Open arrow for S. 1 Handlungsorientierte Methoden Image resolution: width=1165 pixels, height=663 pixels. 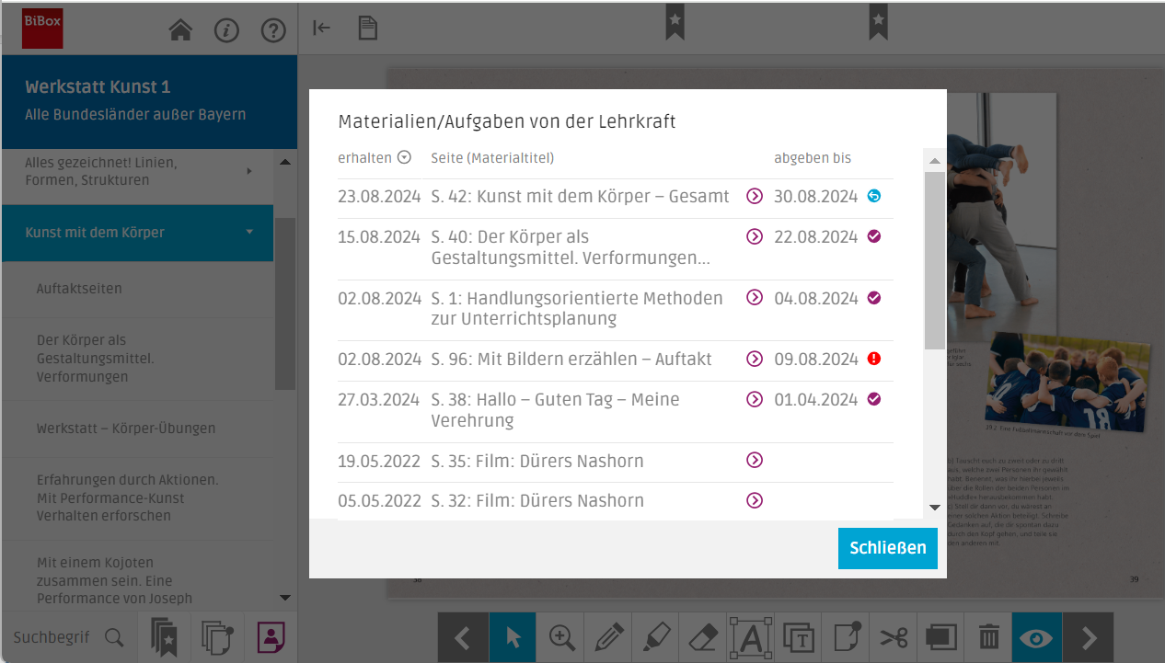point(755,297)
